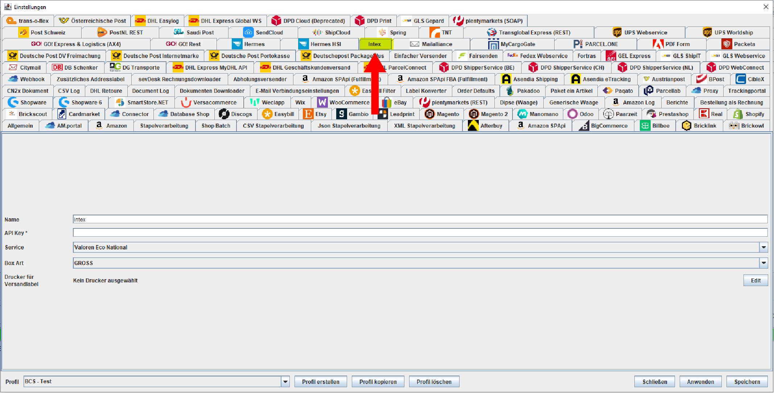Screen dimensions: 774x393
Task: Click the DB Schenker logo icon
Action: [57, 67]
